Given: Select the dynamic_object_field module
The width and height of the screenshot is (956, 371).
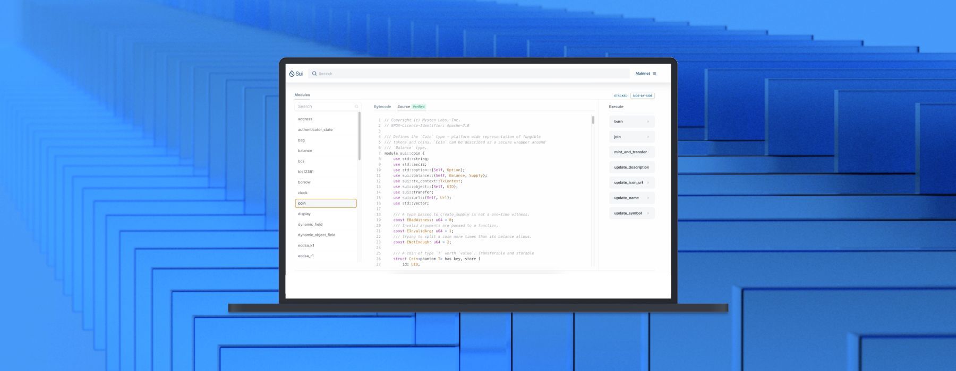Looking at the screenshot, I should pos(326,235).
